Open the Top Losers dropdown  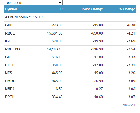click(x=33, y=3)
